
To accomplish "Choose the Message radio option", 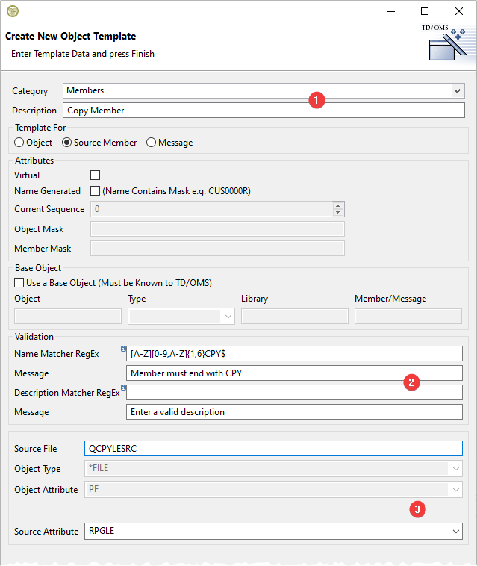I will pyautogui.click(x=152, y=143).
